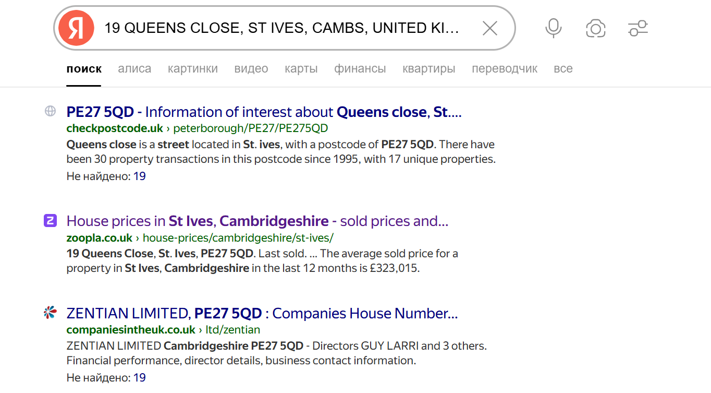Viewport: 711px width, 393px height.
Task: Expand the все menu item
Action: point(563,69)
